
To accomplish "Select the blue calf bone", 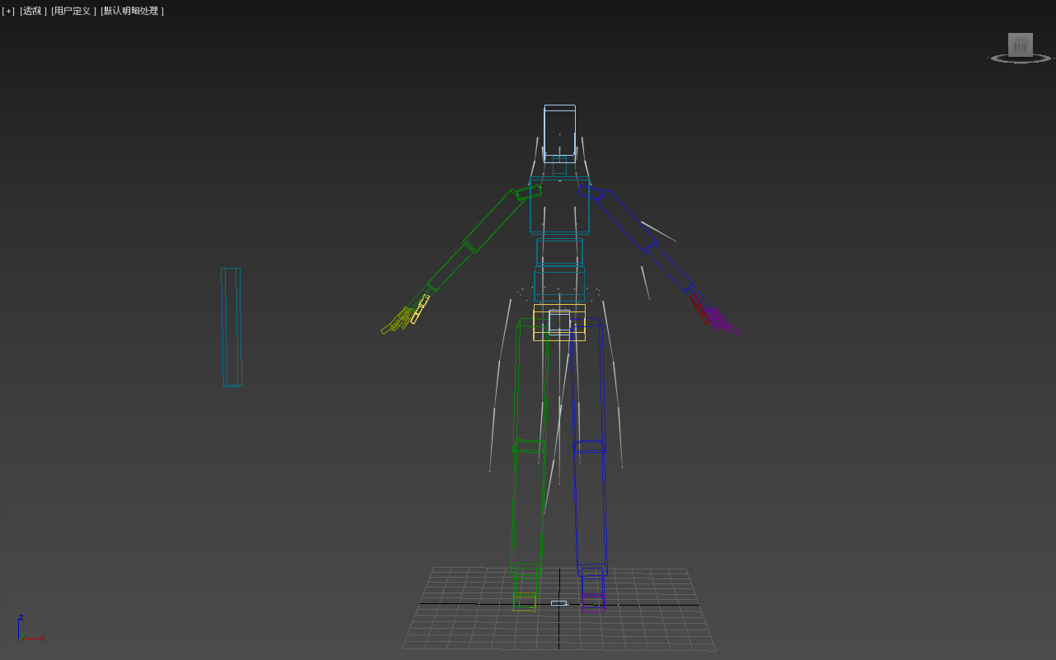I will [590, 507].
